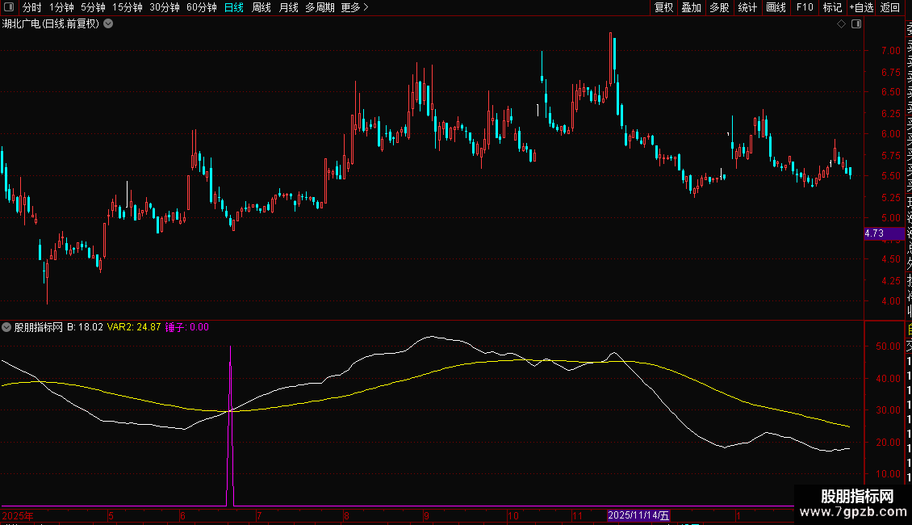The width and height of the screenshot is (912, 525).
Task: Expand 更多 period options
Action: click(354, 7)
